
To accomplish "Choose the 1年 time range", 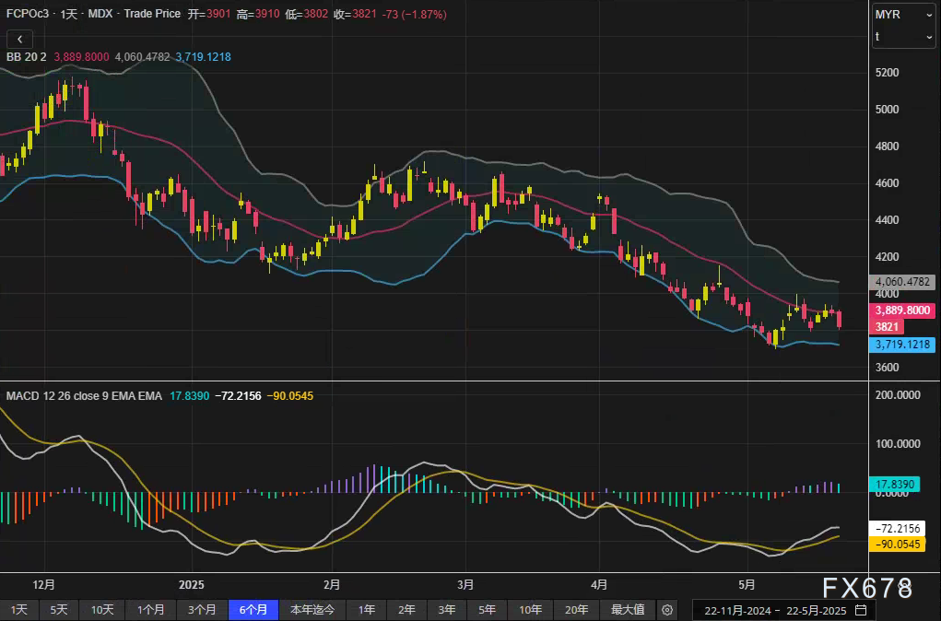I will (x=367, y=610).
